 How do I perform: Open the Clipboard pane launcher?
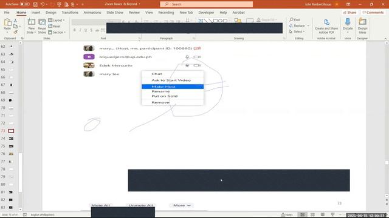(22, 39)
